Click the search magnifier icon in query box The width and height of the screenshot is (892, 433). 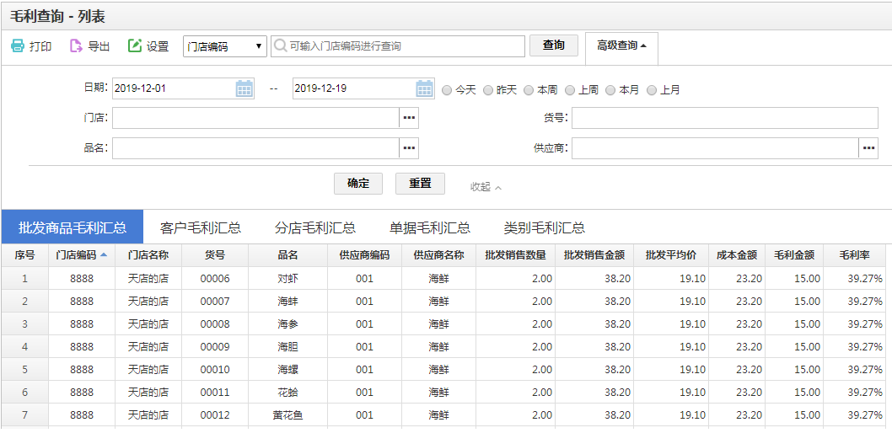pos(281,46)
